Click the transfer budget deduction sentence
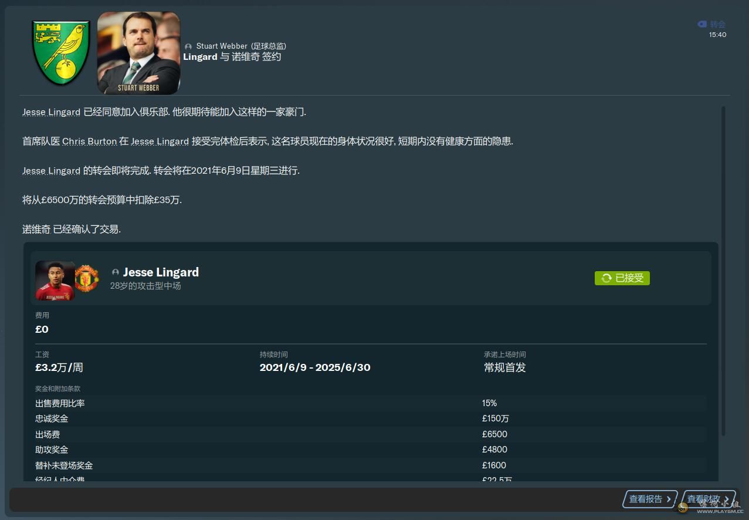749x520 pixels. pyautogui.click(x=102, y=200)
